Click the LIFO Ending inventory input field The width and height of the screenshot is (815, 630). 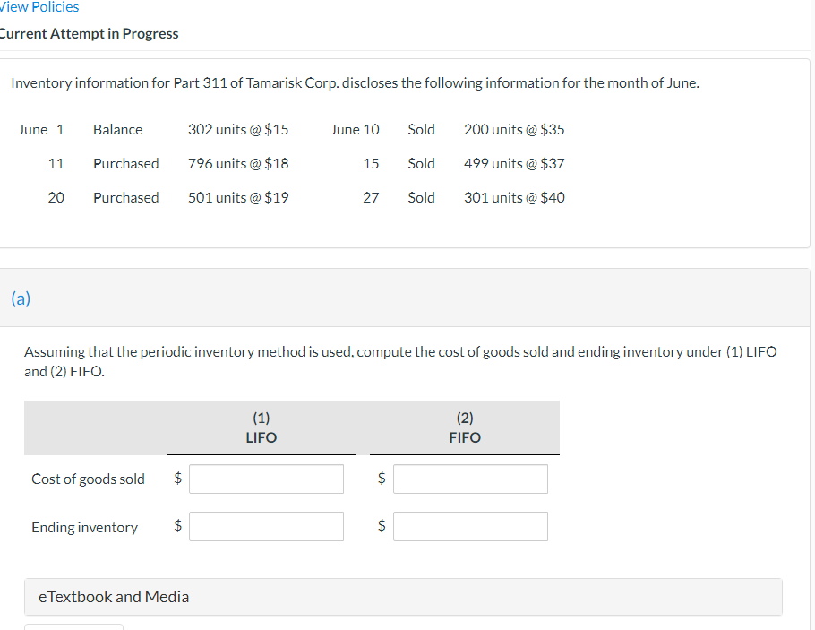[x=266, y=526]
